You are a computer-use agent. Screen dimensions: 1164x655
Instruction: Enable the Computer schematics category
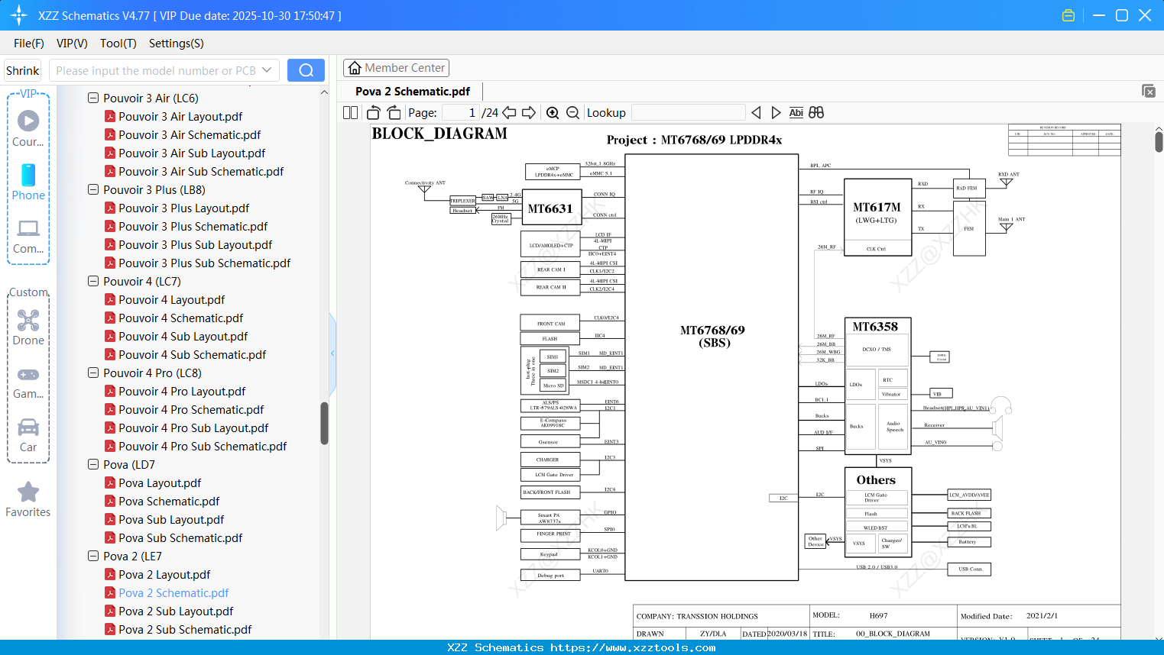tap(28, 237)
